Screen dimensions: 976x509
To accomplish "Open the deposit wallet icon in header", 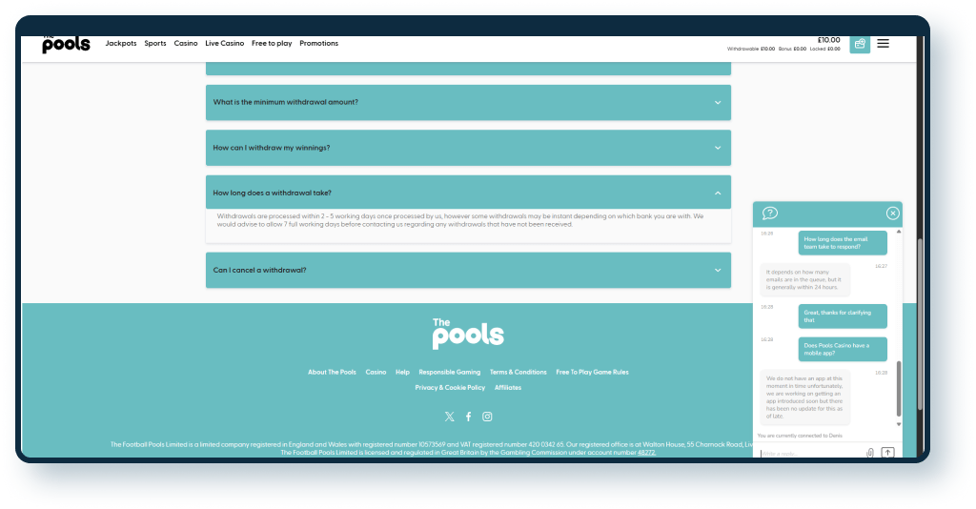I will [x=860, y=44].
